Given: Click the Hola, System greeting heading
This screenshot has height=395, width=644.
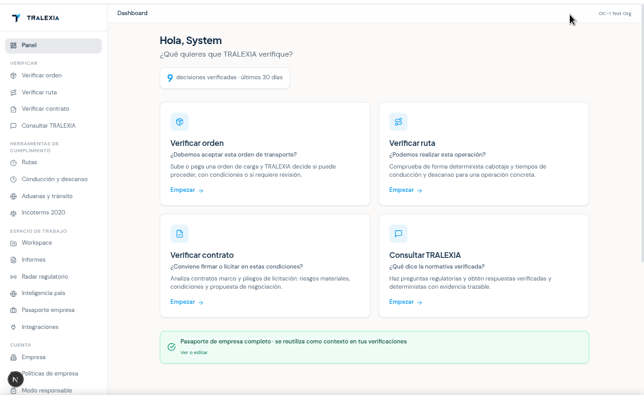Looking at the screenshot, I should coord(191,41).
